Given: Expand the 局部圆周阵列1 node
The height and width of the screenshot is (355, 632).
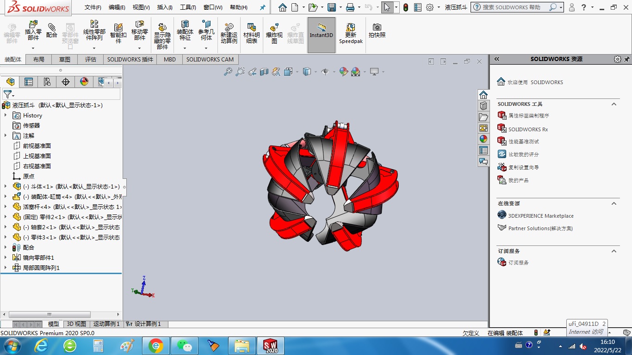Looking at the screenshot, I should 6,268.
